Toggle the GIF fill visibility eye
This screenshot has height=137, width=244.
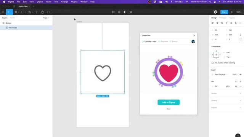236,86
